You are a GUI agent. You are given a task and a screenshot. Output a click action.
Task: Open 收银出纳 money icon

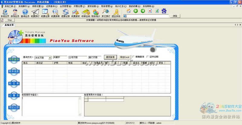86,13
